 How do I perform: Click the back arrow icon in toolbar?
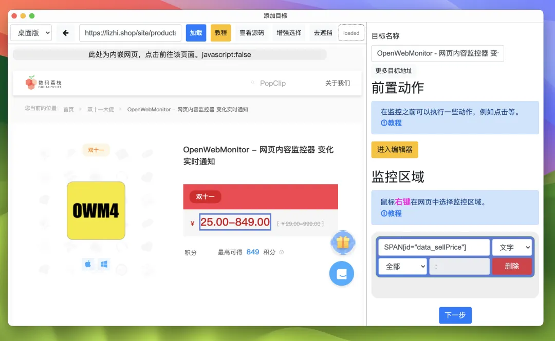click(65, 33)
